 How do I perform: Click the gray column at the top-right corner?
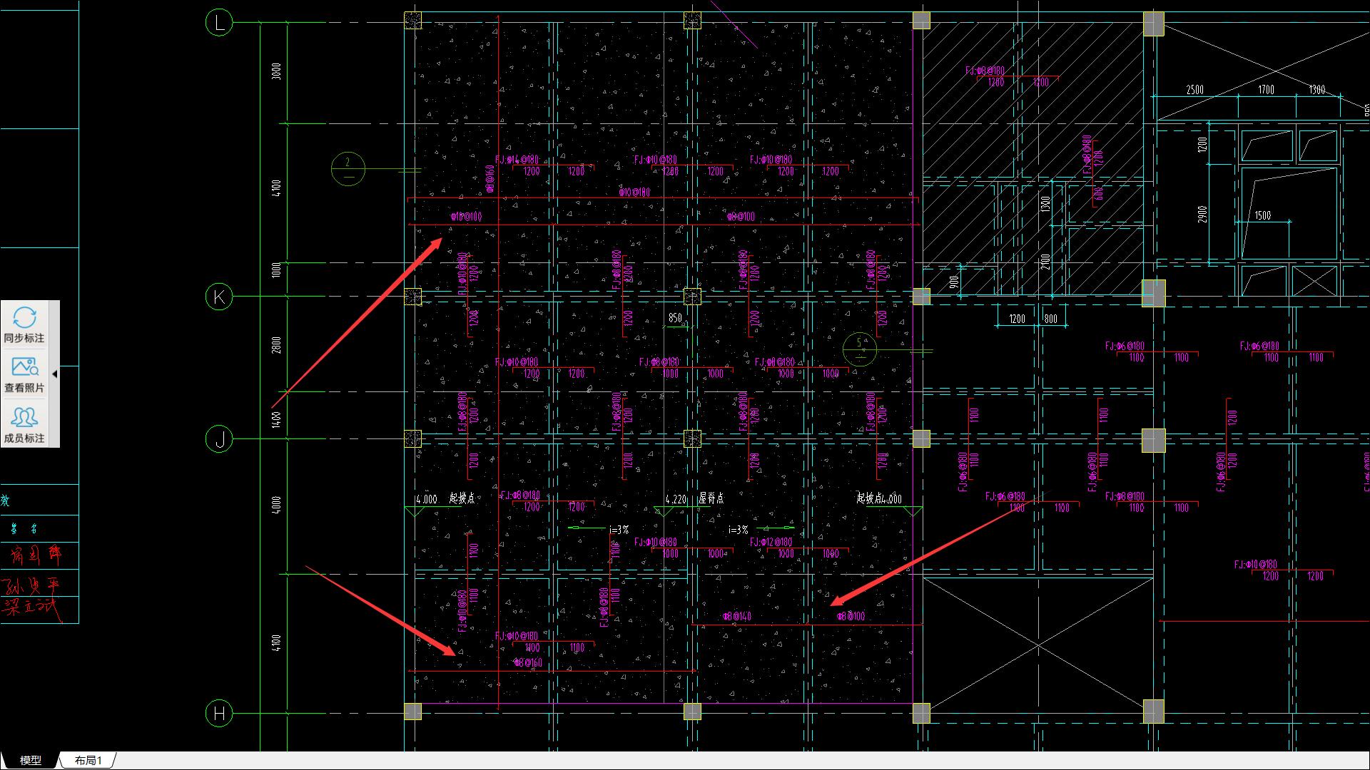(1154, 24)
